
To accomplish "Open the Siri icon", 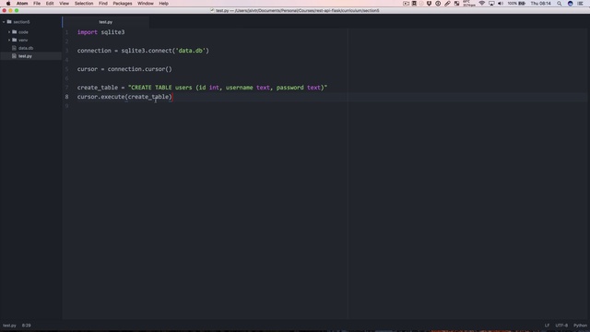I will point(571,4).
